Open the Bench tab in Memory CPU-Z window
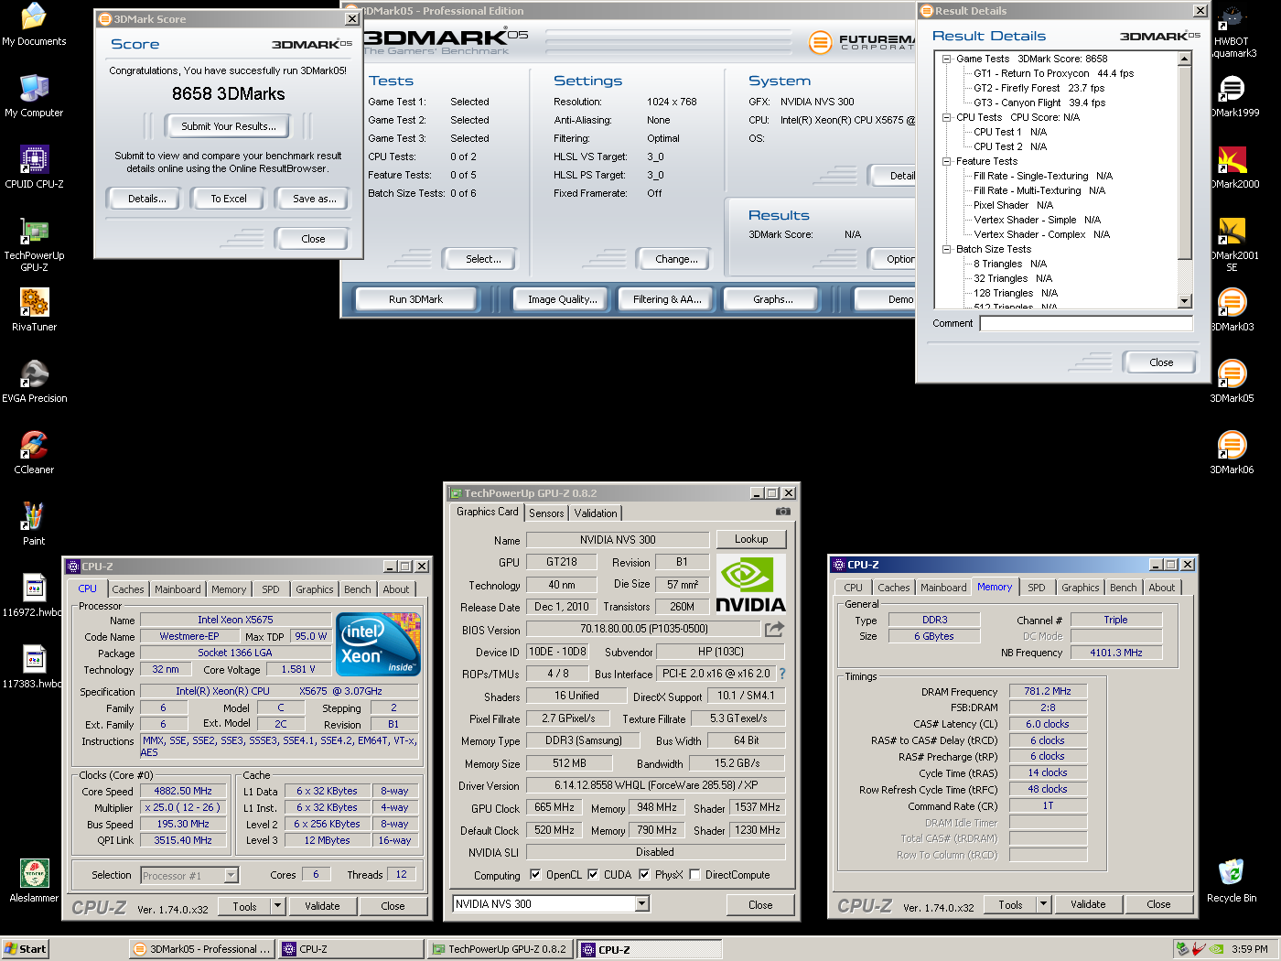 (x=1124, y=588)
